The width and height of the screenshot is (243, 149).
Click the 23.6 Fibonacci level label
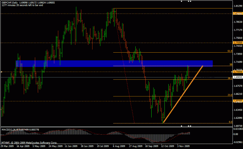[230, 95]
